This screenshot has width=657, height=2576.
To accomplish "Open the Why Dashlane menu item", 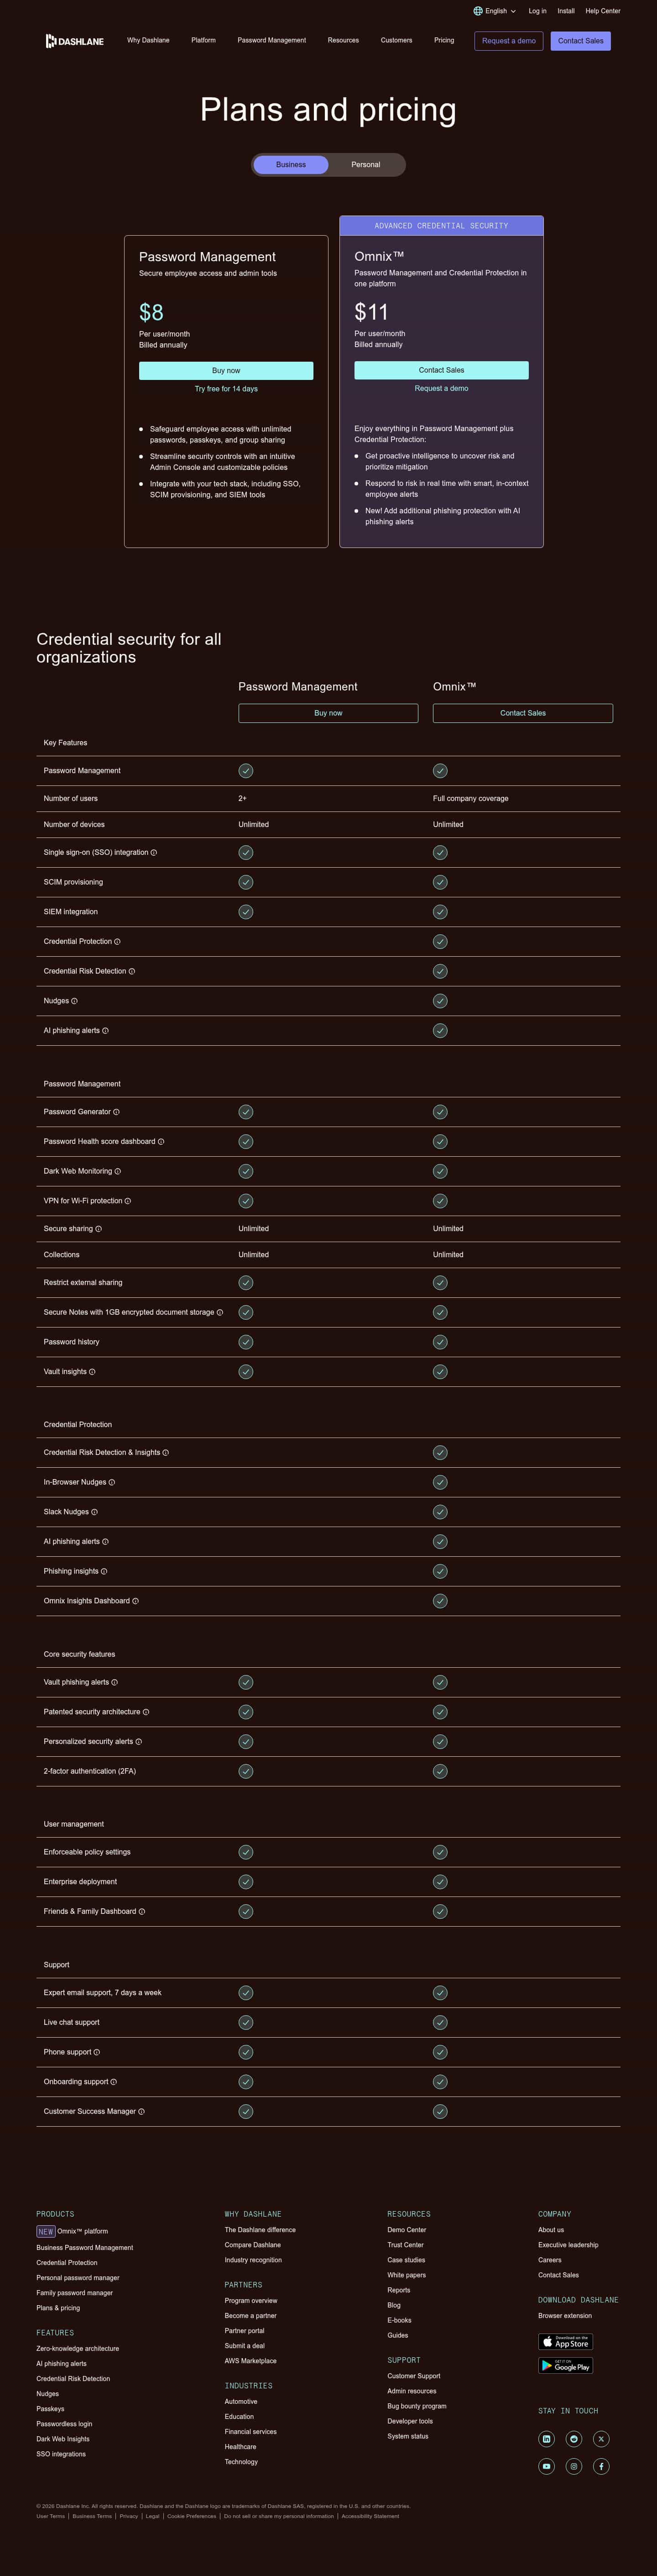I will 148,41.
